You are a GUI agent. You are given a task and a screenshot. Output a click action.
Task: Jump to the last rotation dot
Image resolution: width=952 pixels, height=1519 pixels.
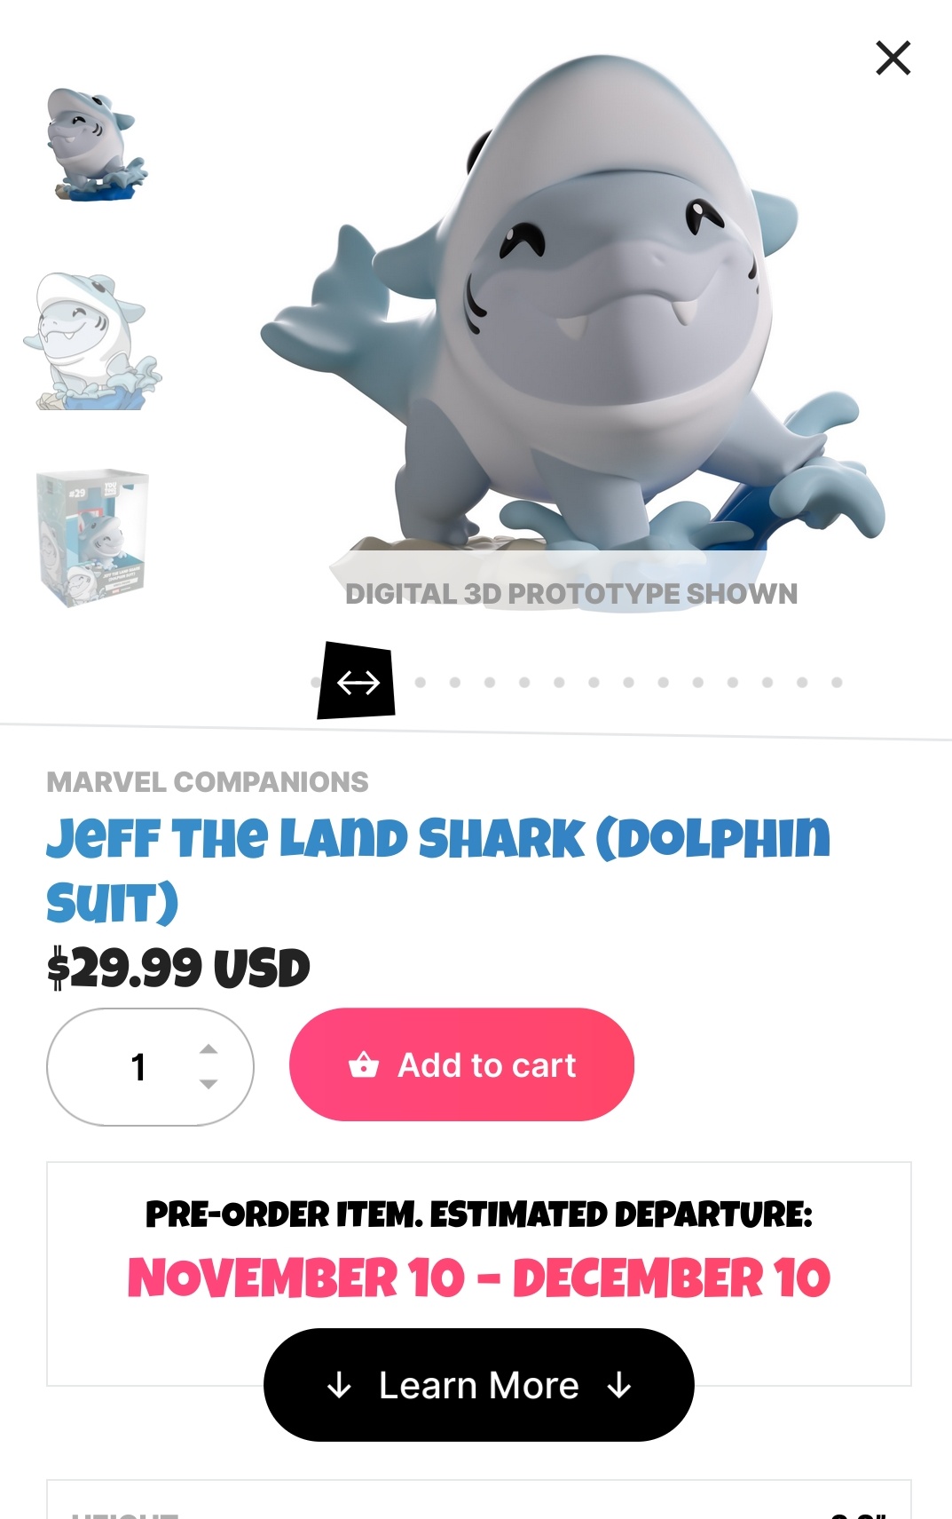837,683
